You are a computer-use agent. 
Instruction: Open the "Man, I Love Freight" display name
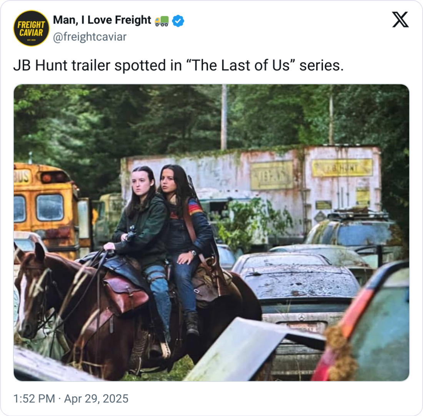coord(102,20)
